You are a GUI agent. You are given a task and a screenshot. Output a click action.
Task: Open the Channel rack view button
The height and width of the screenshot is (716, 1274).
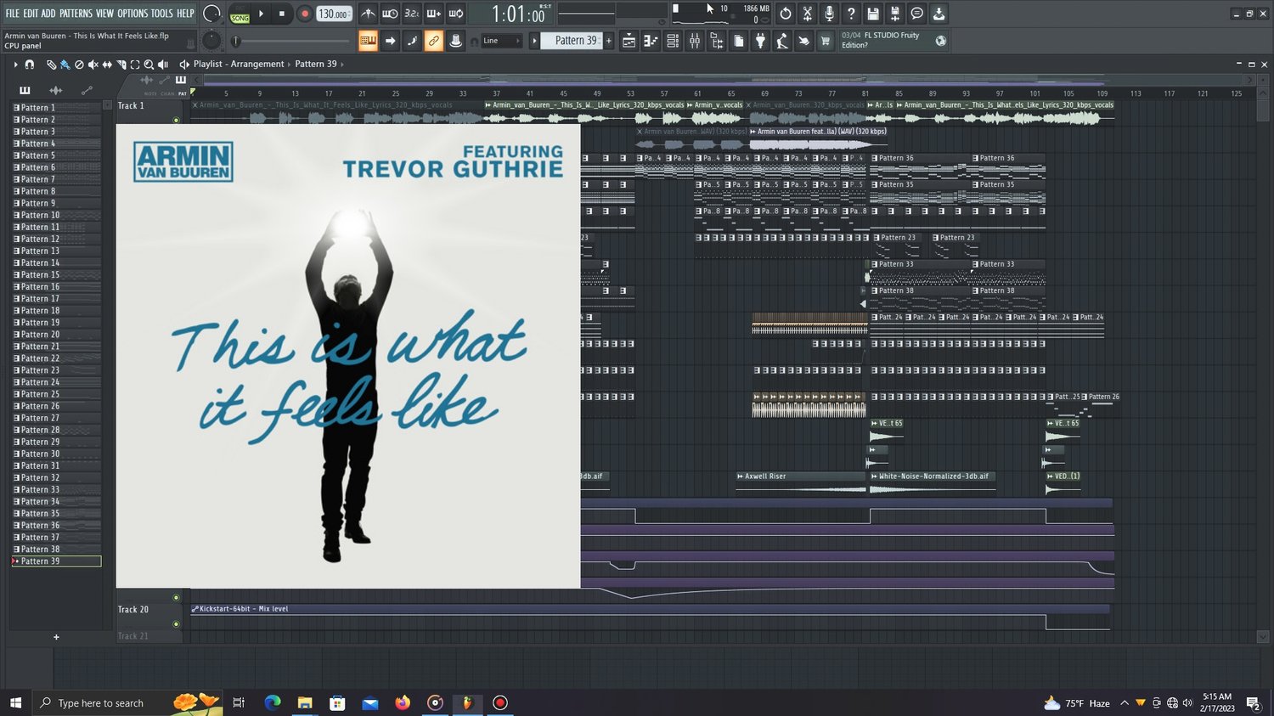point(673,41)
